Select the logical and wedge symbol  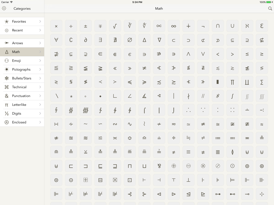[x=189, y=54]
